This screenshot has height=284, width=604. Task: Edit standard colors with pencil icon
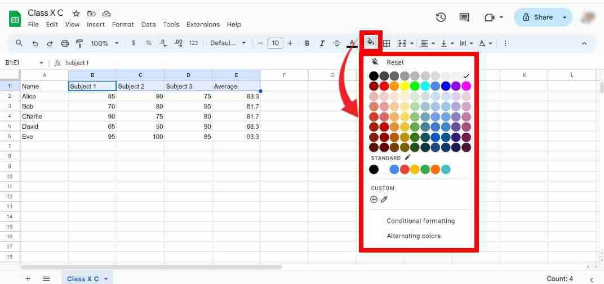[x=407, y=157]
